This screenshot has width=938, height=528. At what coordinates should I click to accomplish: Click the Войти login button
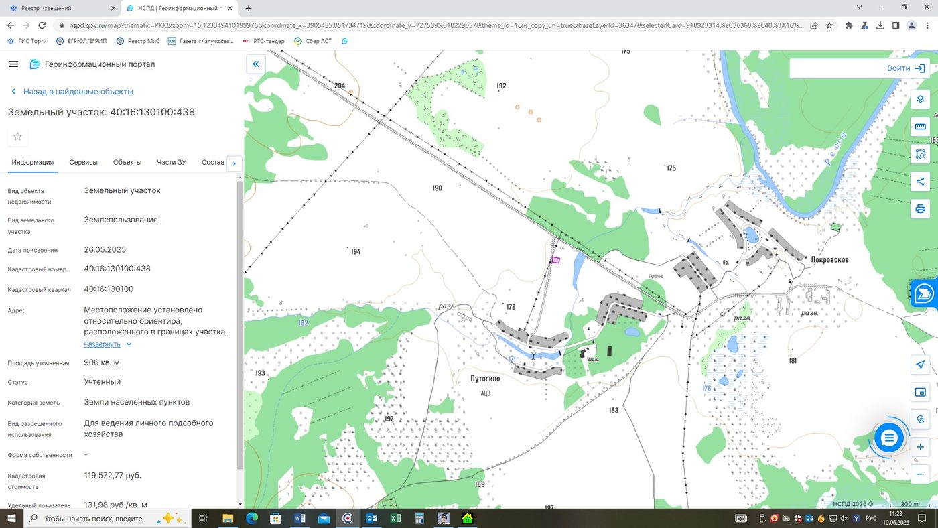coord(905,68)
